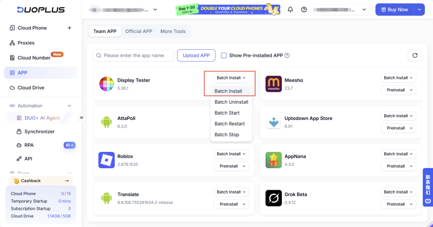Screen dimensions: 433x227
Task: Enable Show Pre-installed APP checkbox
Action: [224, 56]
